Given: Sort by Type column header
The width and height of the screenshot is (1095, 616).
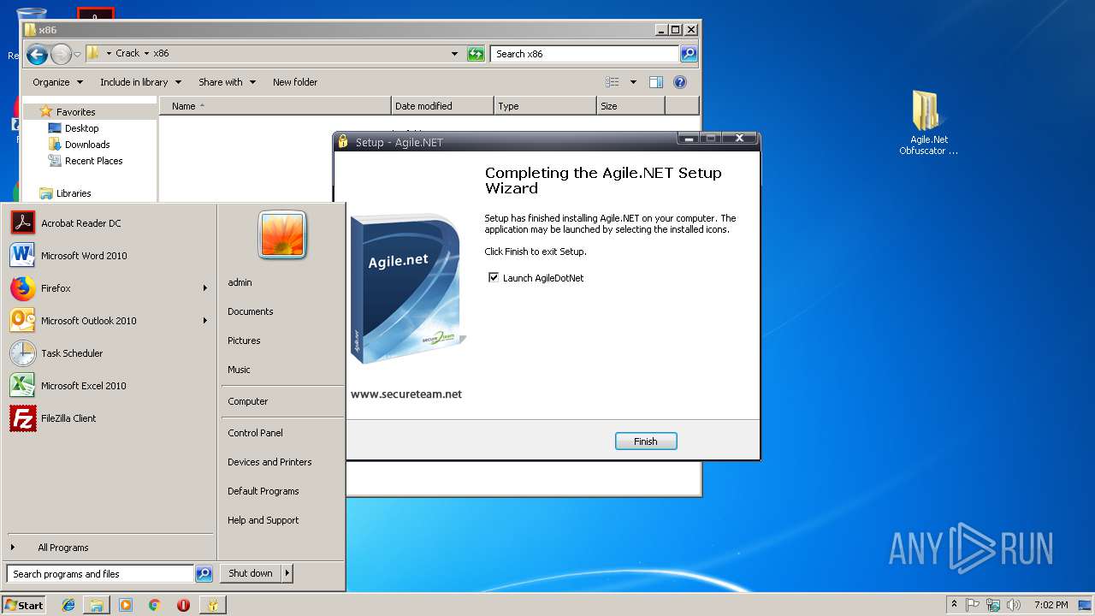Looking at the screenshot, I should [545, 106].
